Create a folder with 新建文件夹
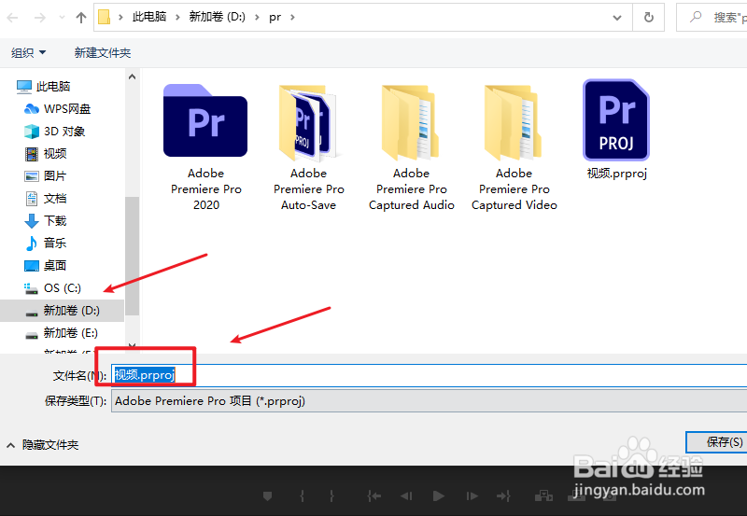 click(103, 52)
